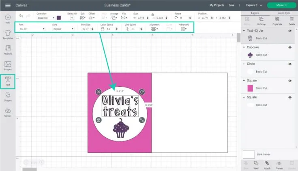Open the Projects panel

click(x=8, y=50)
